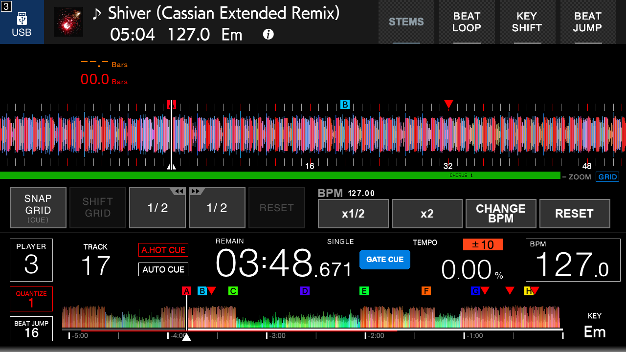Seek to -2:00 on overview timeline

pyautogui.click(x=375, y=336)
